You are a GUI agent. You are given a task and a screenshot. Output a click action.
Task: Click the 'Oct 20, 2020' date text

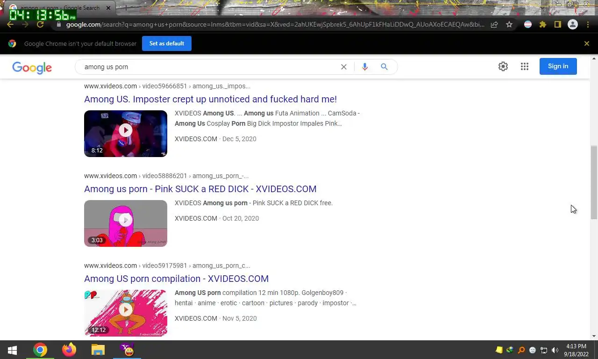[x=241, y=218]
